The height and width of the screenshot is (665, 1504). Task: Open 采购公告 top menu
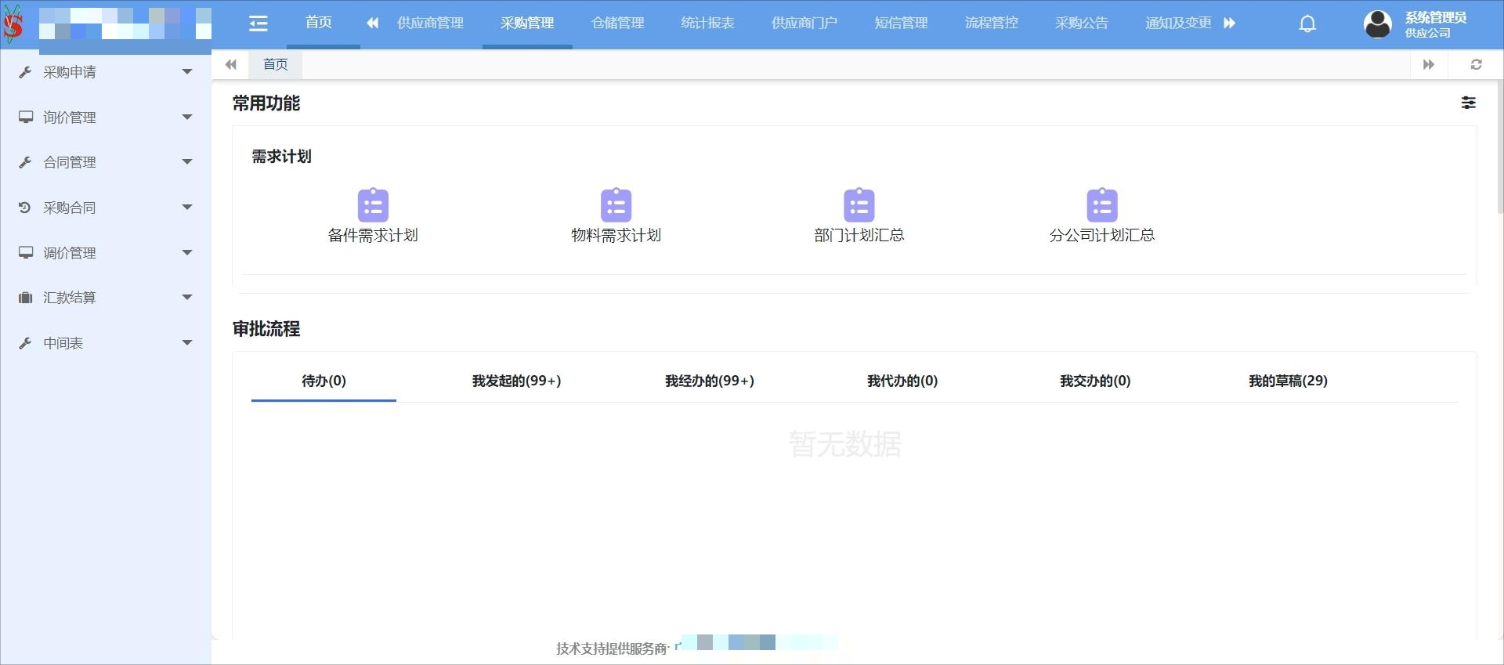1082,23
